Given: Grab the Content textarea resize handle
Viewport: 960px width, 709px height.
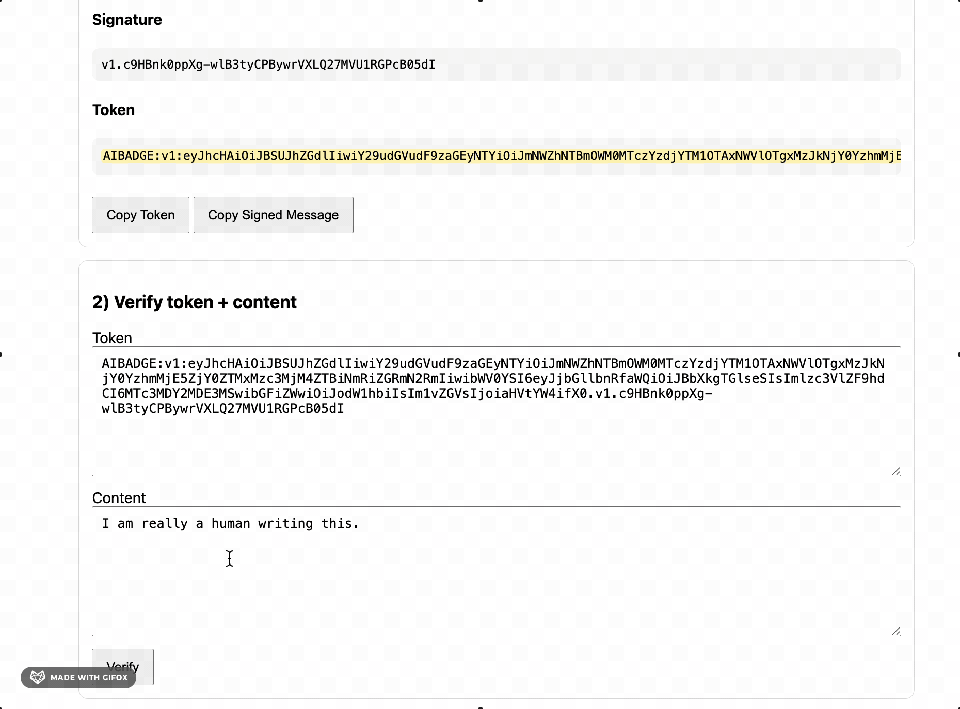Looking at the screenshot, I should 896,631.
